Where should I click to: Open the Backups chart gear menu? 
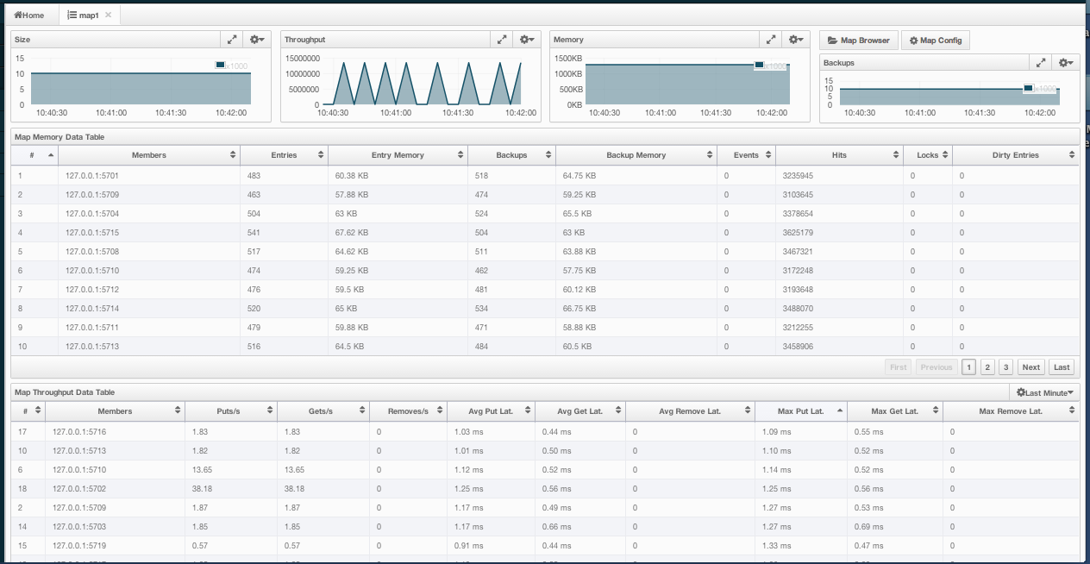tap(1067, 63)
